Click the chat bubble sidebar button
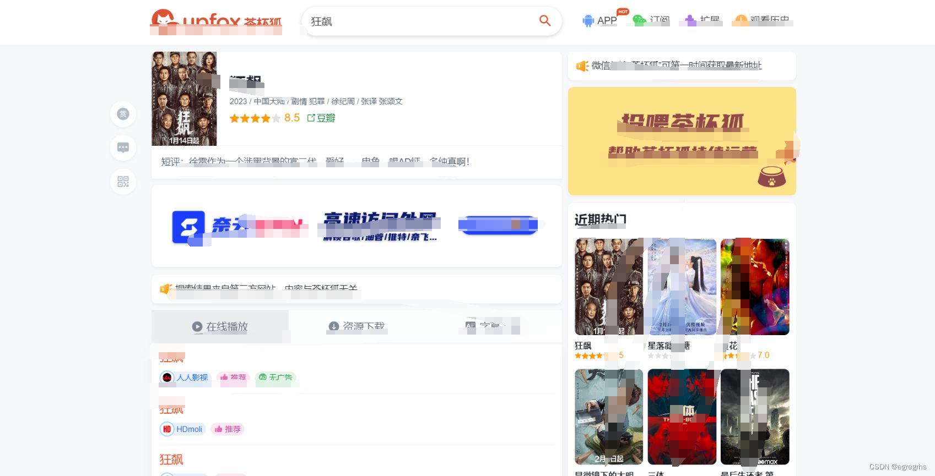The height and width of the screenshot is (476, 935). (123, 147)
